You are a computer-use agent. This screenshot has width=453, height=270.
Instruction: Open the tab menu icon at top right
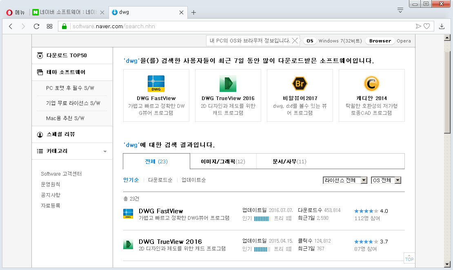coord(400,10)
